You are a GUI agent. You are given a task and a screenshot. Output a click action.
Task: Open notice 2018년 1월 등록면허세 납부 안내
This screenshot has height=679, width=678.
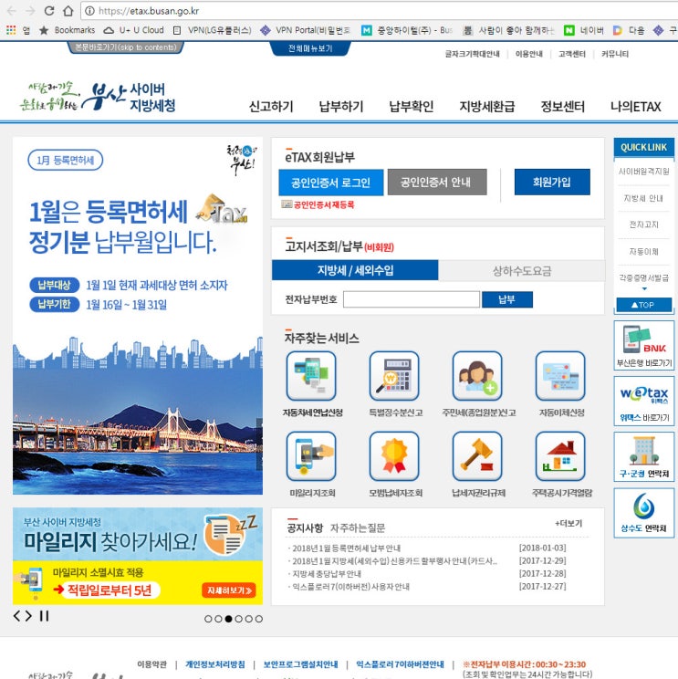tap(347, 548)
